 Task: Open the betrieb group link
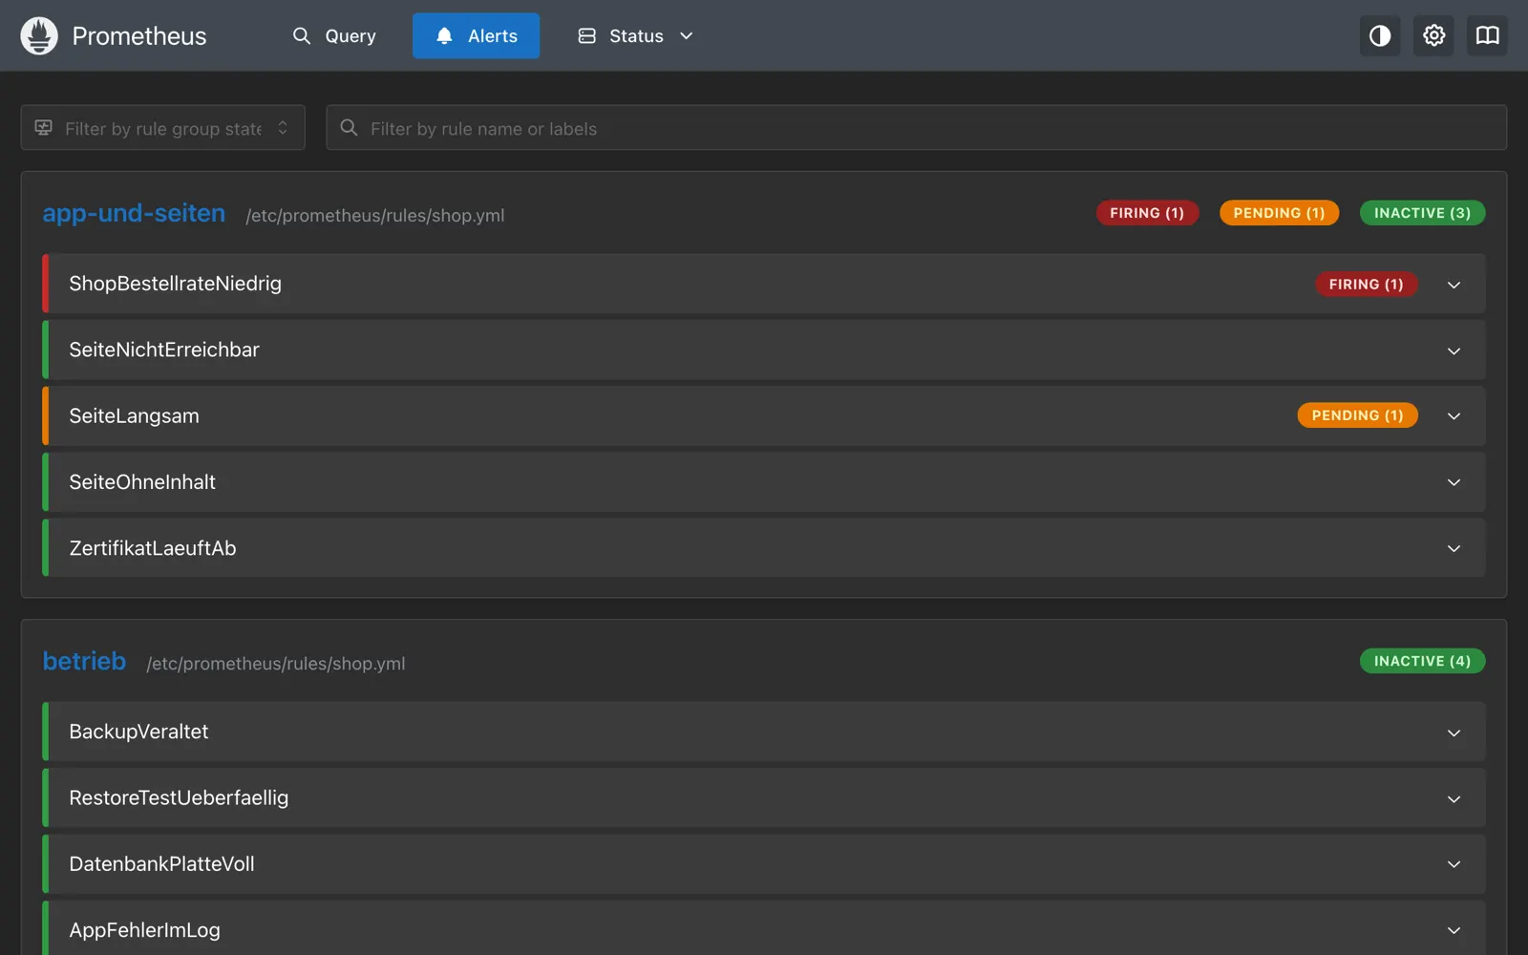point(84,661)
